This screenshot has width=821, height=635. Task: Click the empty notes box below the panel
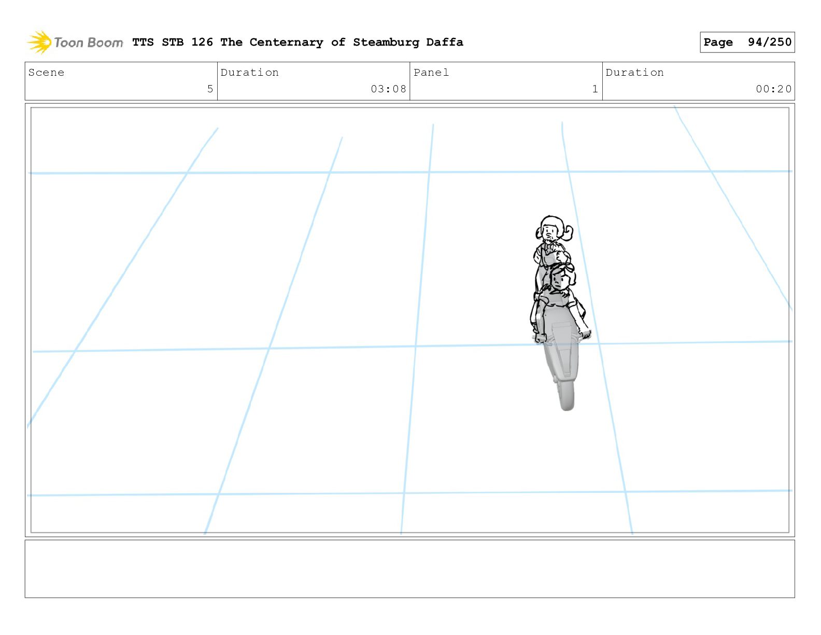point(409,569)
